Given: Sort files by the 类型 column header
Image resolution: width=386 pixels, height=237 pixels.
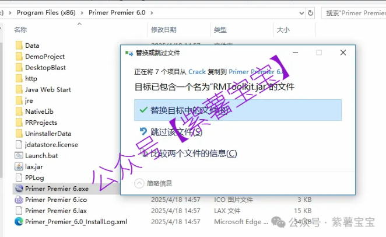Looking at the screenshot, I should click(220, 29).
